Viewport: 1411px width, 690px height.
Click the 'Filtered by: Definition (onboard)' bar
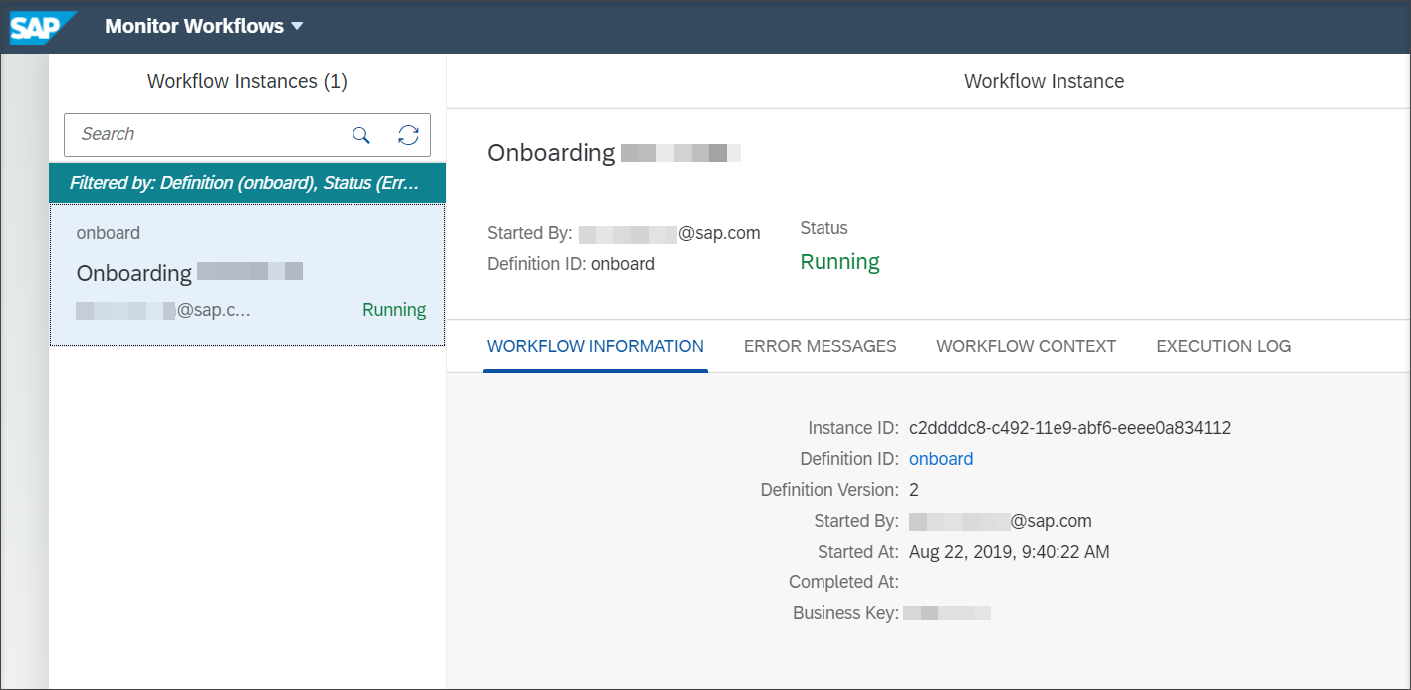(x=247, y=184)
